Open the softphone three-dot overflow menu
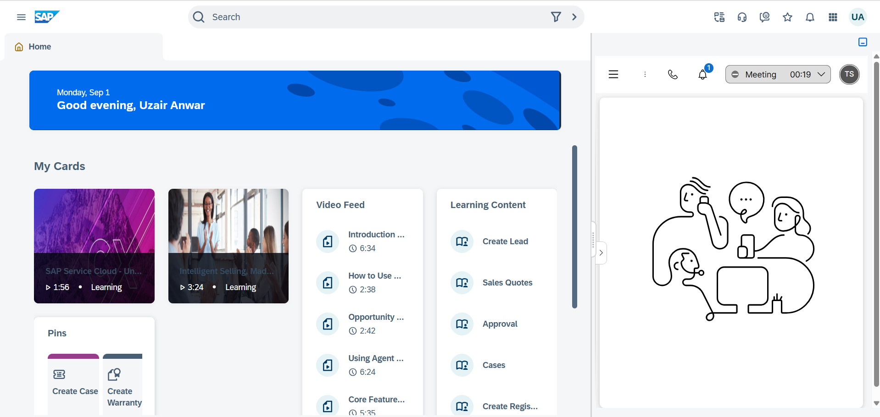Viewport: 880px width, 417px height. (x=645, y=75)
